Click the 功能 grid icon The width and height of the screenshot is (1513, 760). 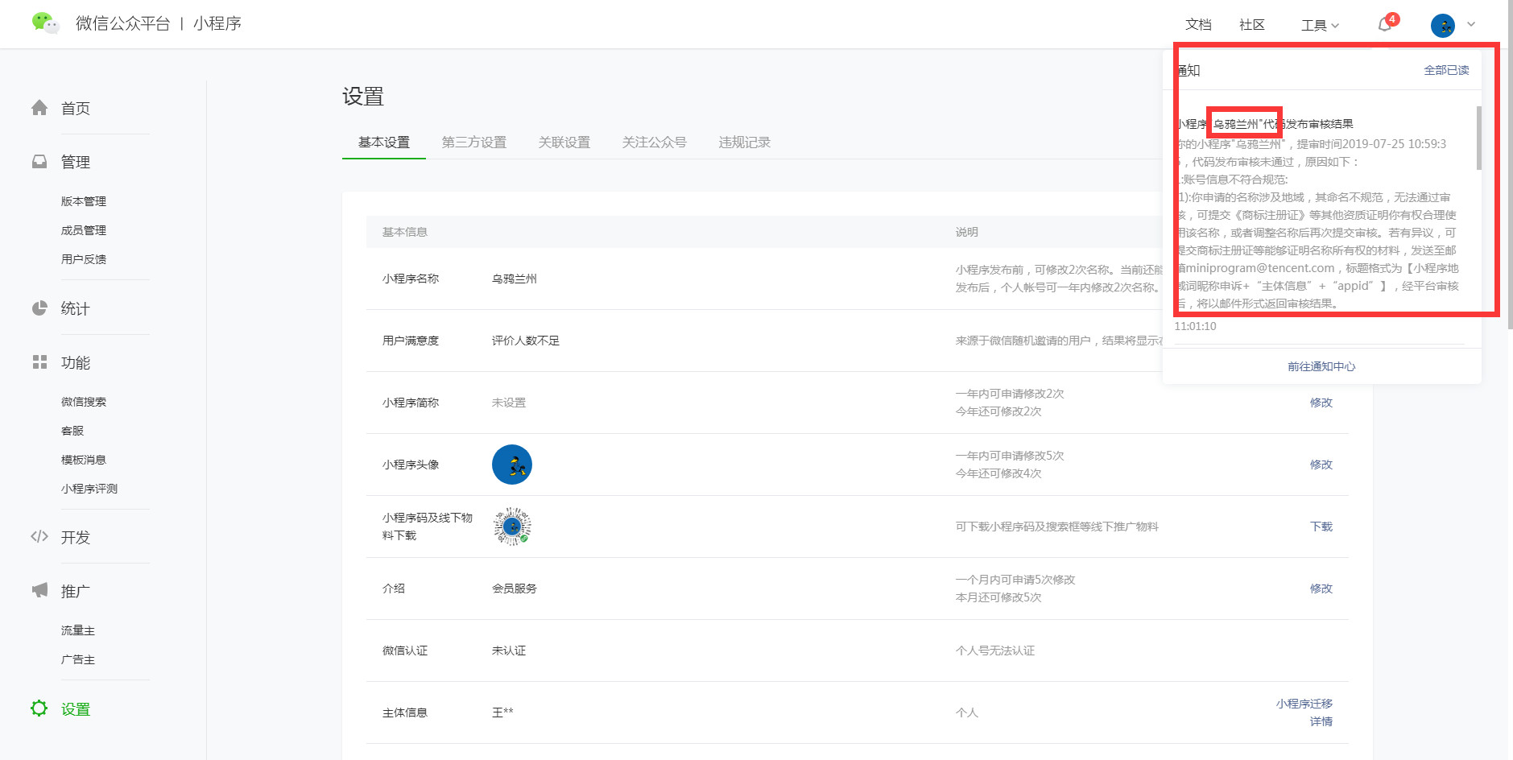pyautogui.click(x=39, y=362)
